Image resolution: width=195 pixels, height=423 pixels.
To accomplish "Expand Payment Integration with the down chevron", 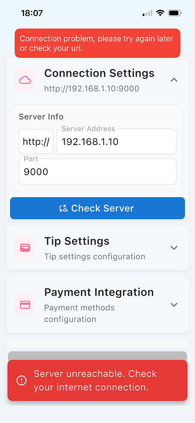I will point(174,305).
